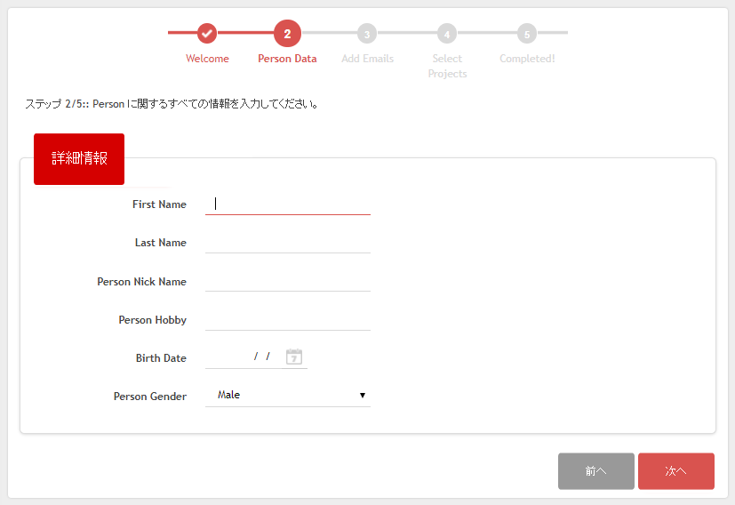This screenshot has width=735, height=505.
Task: Click the Person Gender label
Action: (150, 397)
